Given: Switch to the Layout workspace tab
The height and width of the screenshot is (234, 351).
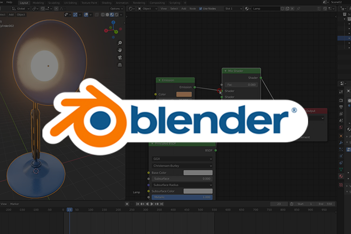Looking at the screenshot, I should (24, 3).
